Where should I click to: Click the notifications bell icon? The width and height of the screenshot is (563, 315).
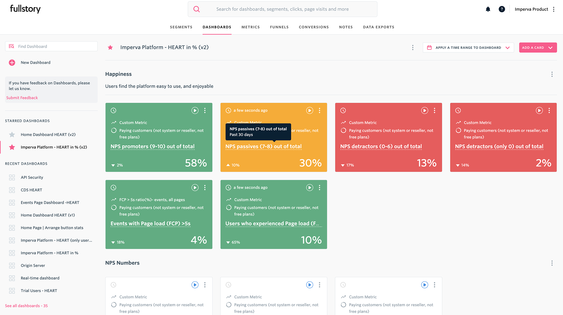click(x=488, y=9)
